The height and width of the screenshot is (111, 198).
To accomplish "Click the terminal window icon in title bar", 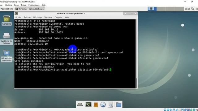I will click(x=16, y=14).
